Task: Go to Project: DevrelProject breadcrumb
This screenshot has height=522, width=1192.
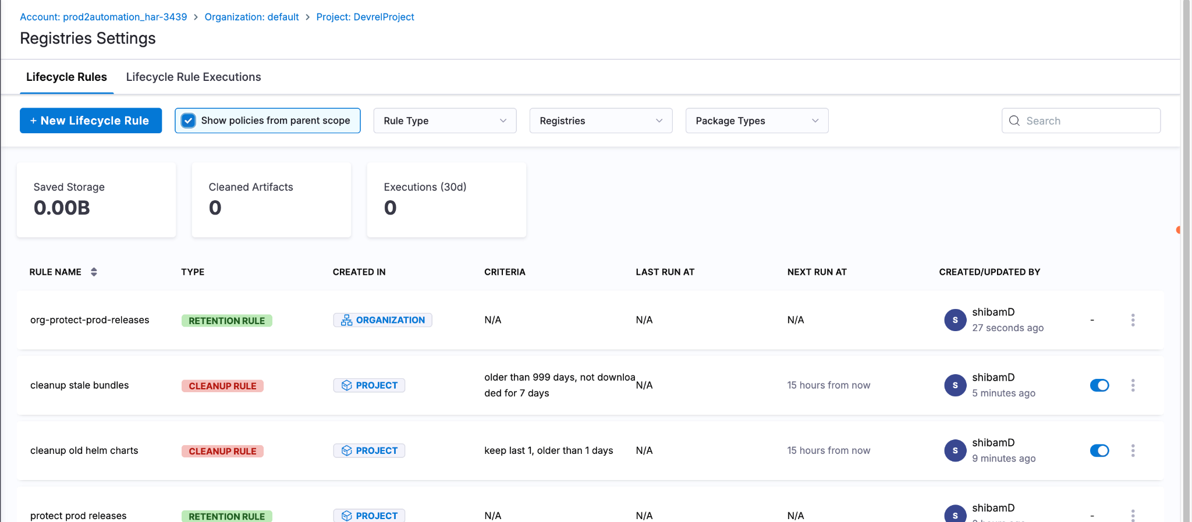Action: point(365,17)
